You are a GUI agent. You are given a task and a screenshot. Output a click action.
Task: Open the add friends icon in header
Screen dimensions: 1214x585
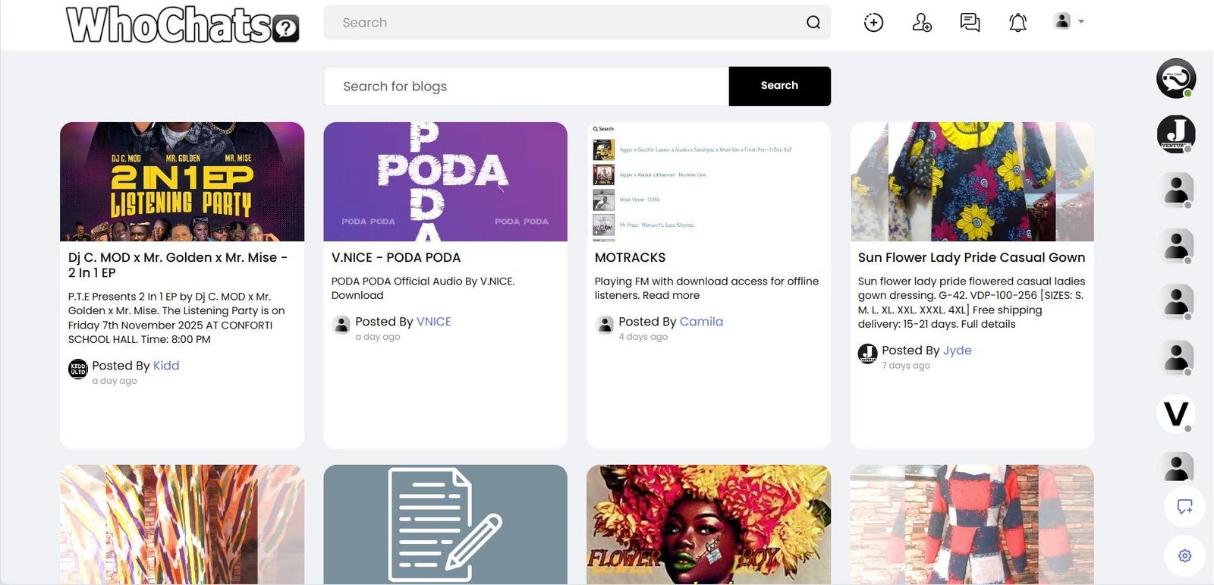(x=922, y=23)
